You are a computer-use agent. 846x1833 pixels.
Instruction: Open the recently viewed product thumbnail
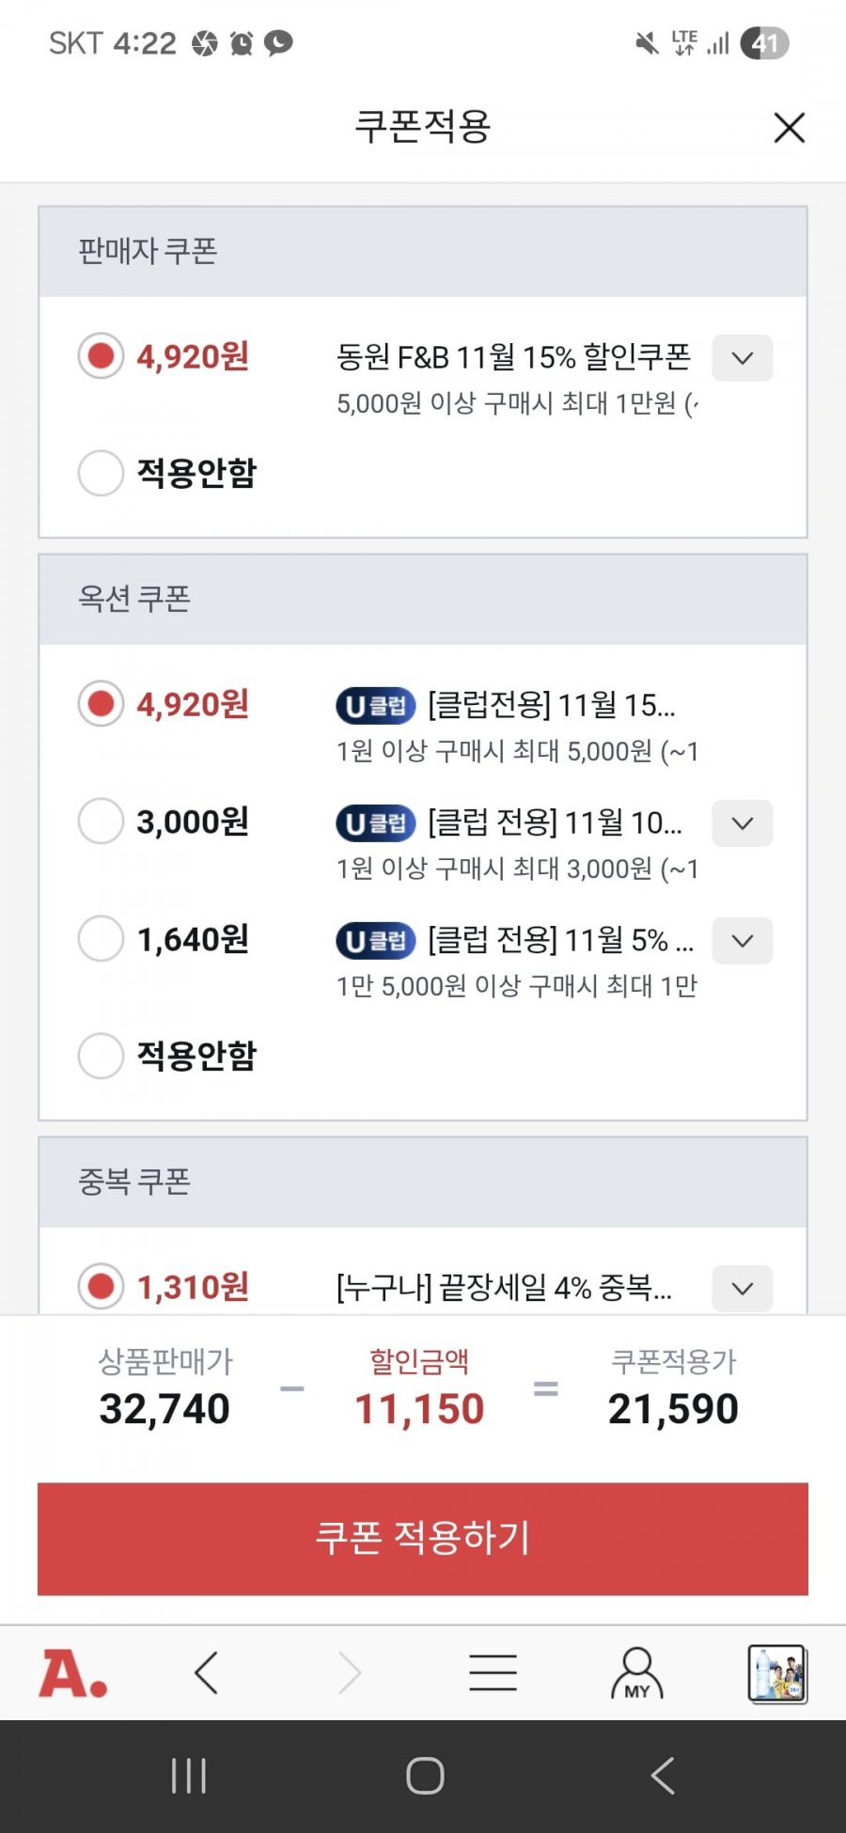777,1673
